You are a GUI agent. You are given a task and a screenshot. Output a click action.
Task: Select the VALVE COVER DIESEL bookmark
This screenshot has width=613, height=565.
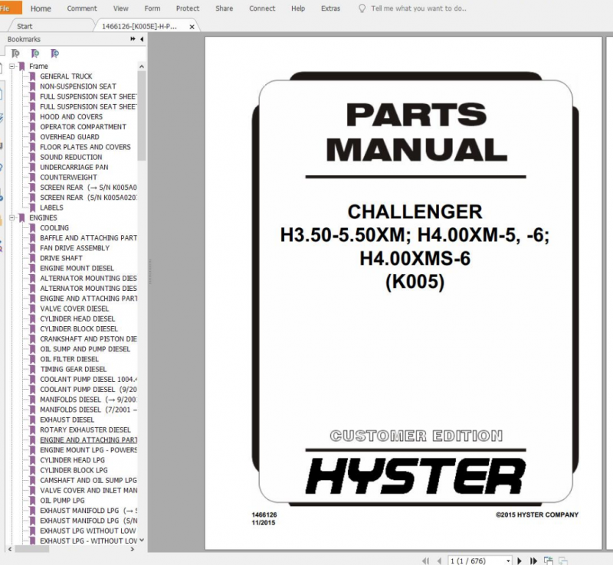74,309
